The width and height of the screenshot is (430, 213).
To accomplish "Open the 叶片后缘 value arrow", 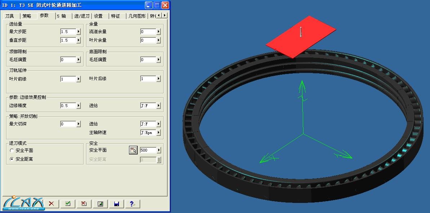I will [x=159, y=79].
